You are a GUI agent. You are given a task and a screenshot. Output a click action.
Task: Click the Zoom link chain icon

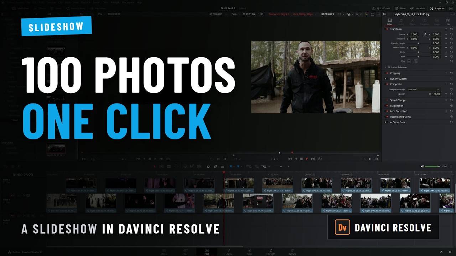[425, 34]
